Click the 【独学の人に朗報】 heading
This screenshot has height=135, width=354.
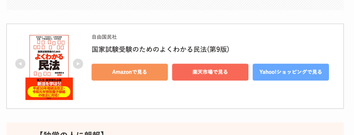(x=72, y=133)
